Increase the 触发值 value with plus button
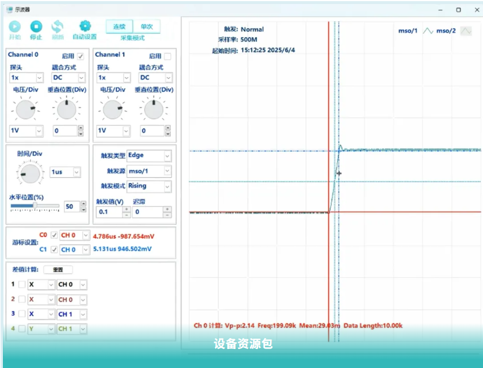The image size is (483, 368). (126, 209)
